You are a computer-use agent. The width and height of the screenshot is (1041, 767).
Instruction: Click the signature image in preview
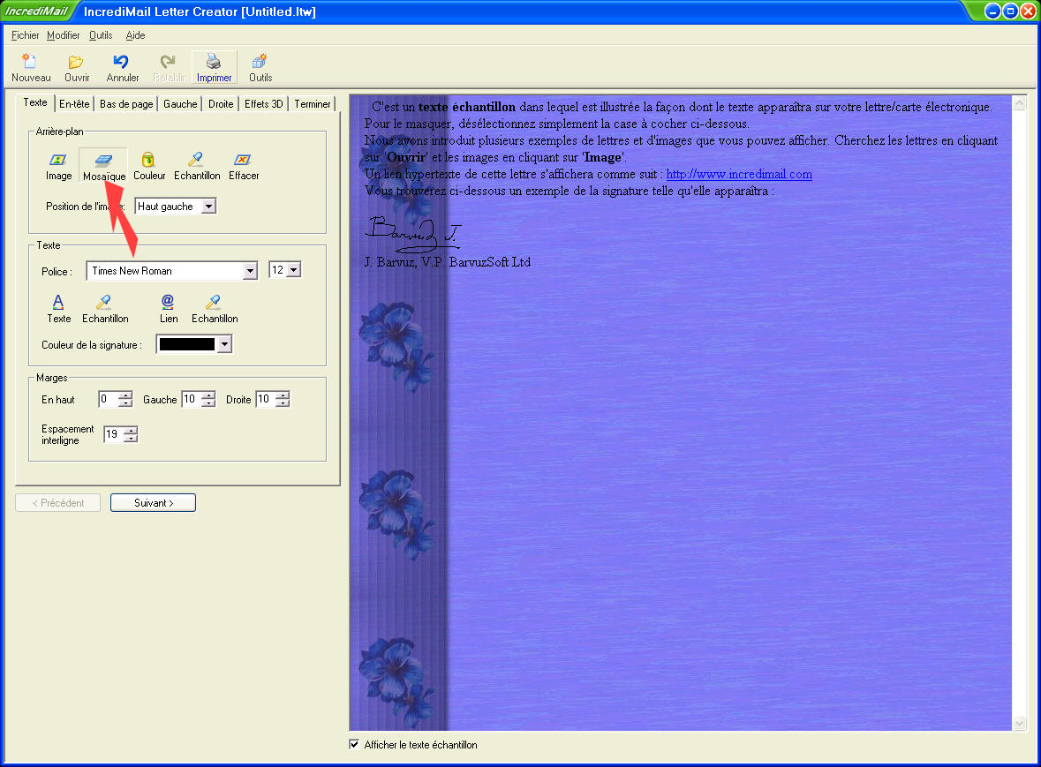(x=412, y=234)
